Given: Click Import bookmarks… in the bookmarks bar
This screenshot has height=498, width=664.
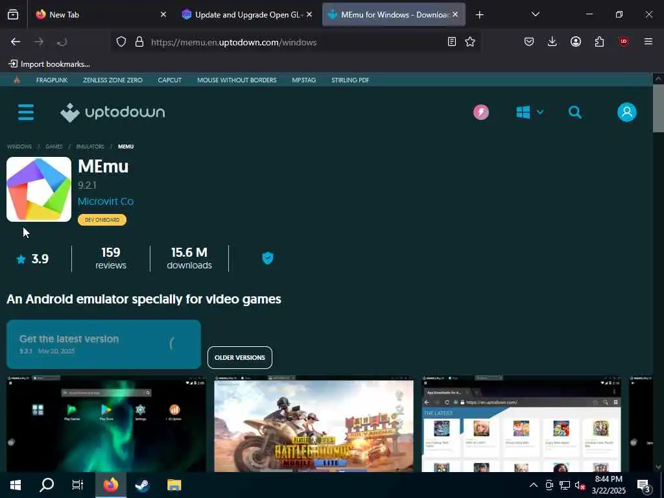Looking at the screenshot, I should 49,64.
